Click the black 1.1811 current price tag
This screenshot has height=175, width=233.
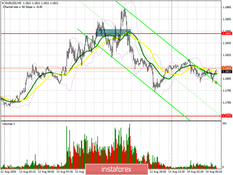226,72
